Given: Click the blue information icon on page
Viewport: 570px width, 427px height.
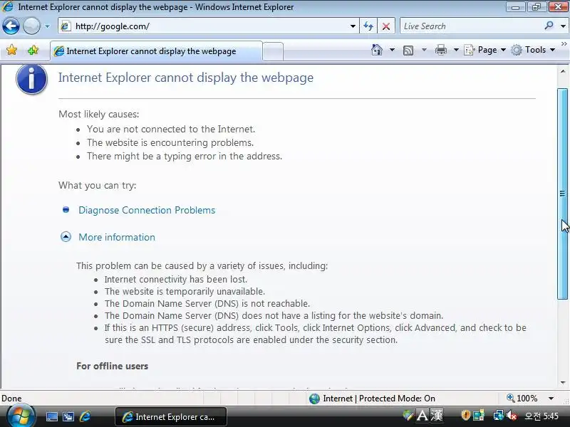Looking at the screenshot, I should [31, 79].
